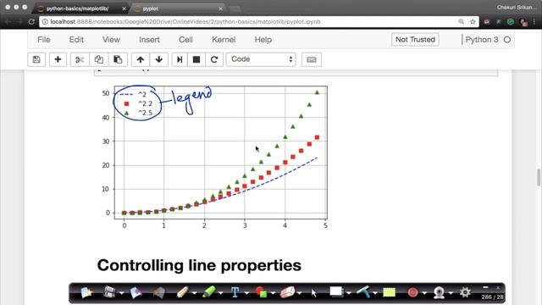Click the green sticky note swatch

click(390, 292)
